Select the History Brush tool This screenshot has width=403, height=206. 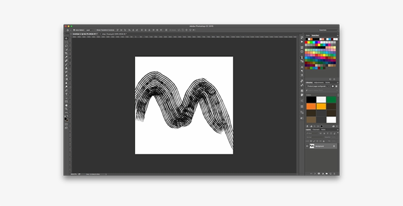tap(66, 72)
